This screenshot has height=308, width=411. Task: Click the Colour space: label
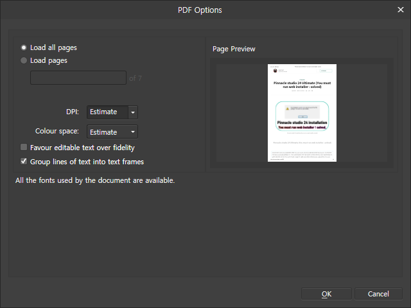(57, 131)
